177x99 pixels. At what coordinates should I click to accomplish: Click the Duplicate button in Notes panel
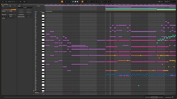29,13
